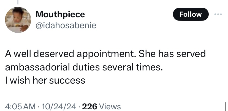Open the @idahosabenie handle link
This screenshot has height=111, width=228.
(x=66, y=25)
